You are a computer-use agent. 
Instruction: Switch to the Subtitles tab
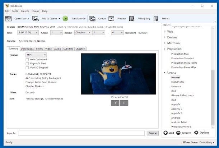click(x=68, y=49)
